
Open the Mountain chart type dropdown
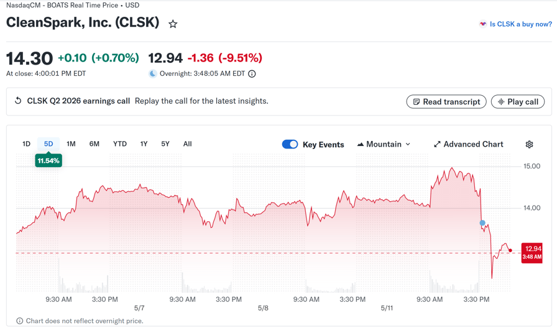[384, 144]
